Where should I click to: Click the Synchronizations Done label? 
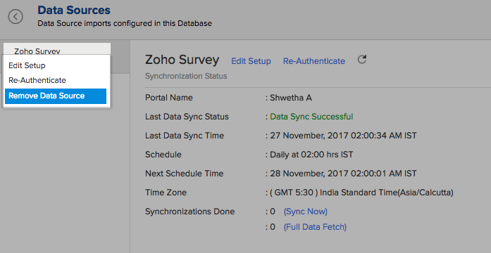(189, 212)
